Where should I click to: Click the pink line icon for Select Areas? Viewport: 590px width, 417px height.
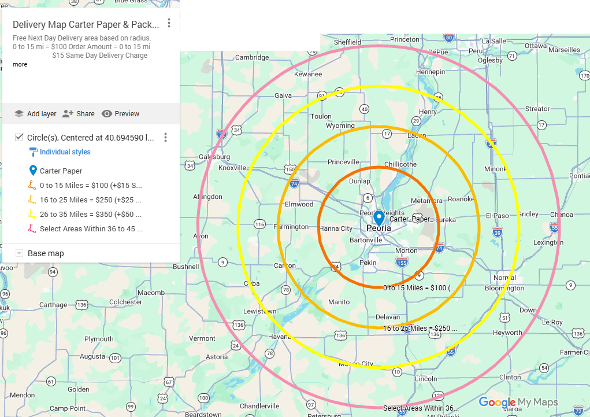click(32, 228)
